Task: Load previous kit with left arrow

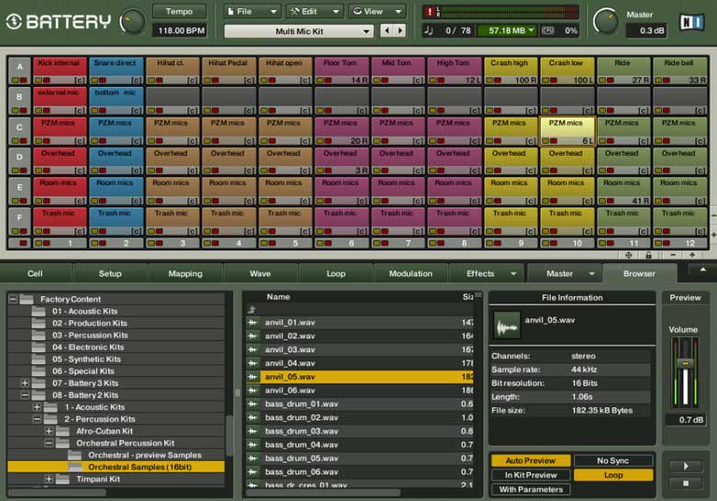Action: click(x=387, y=30)
